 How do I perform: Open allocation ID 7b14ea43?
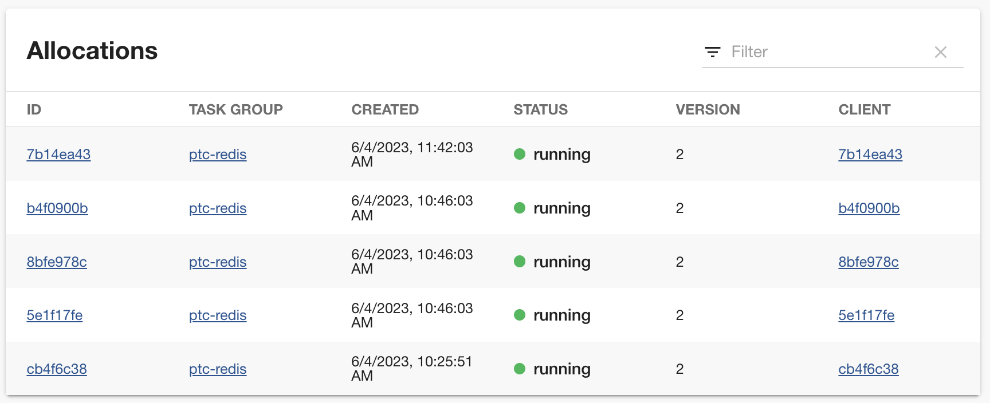pos(58,155)
